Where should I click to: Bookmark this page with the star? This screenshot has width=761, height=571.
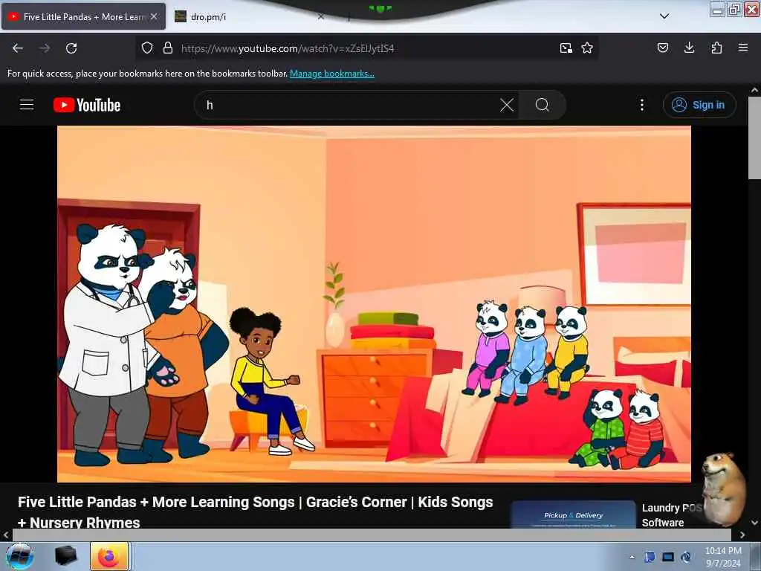click(x=587, y=48)
